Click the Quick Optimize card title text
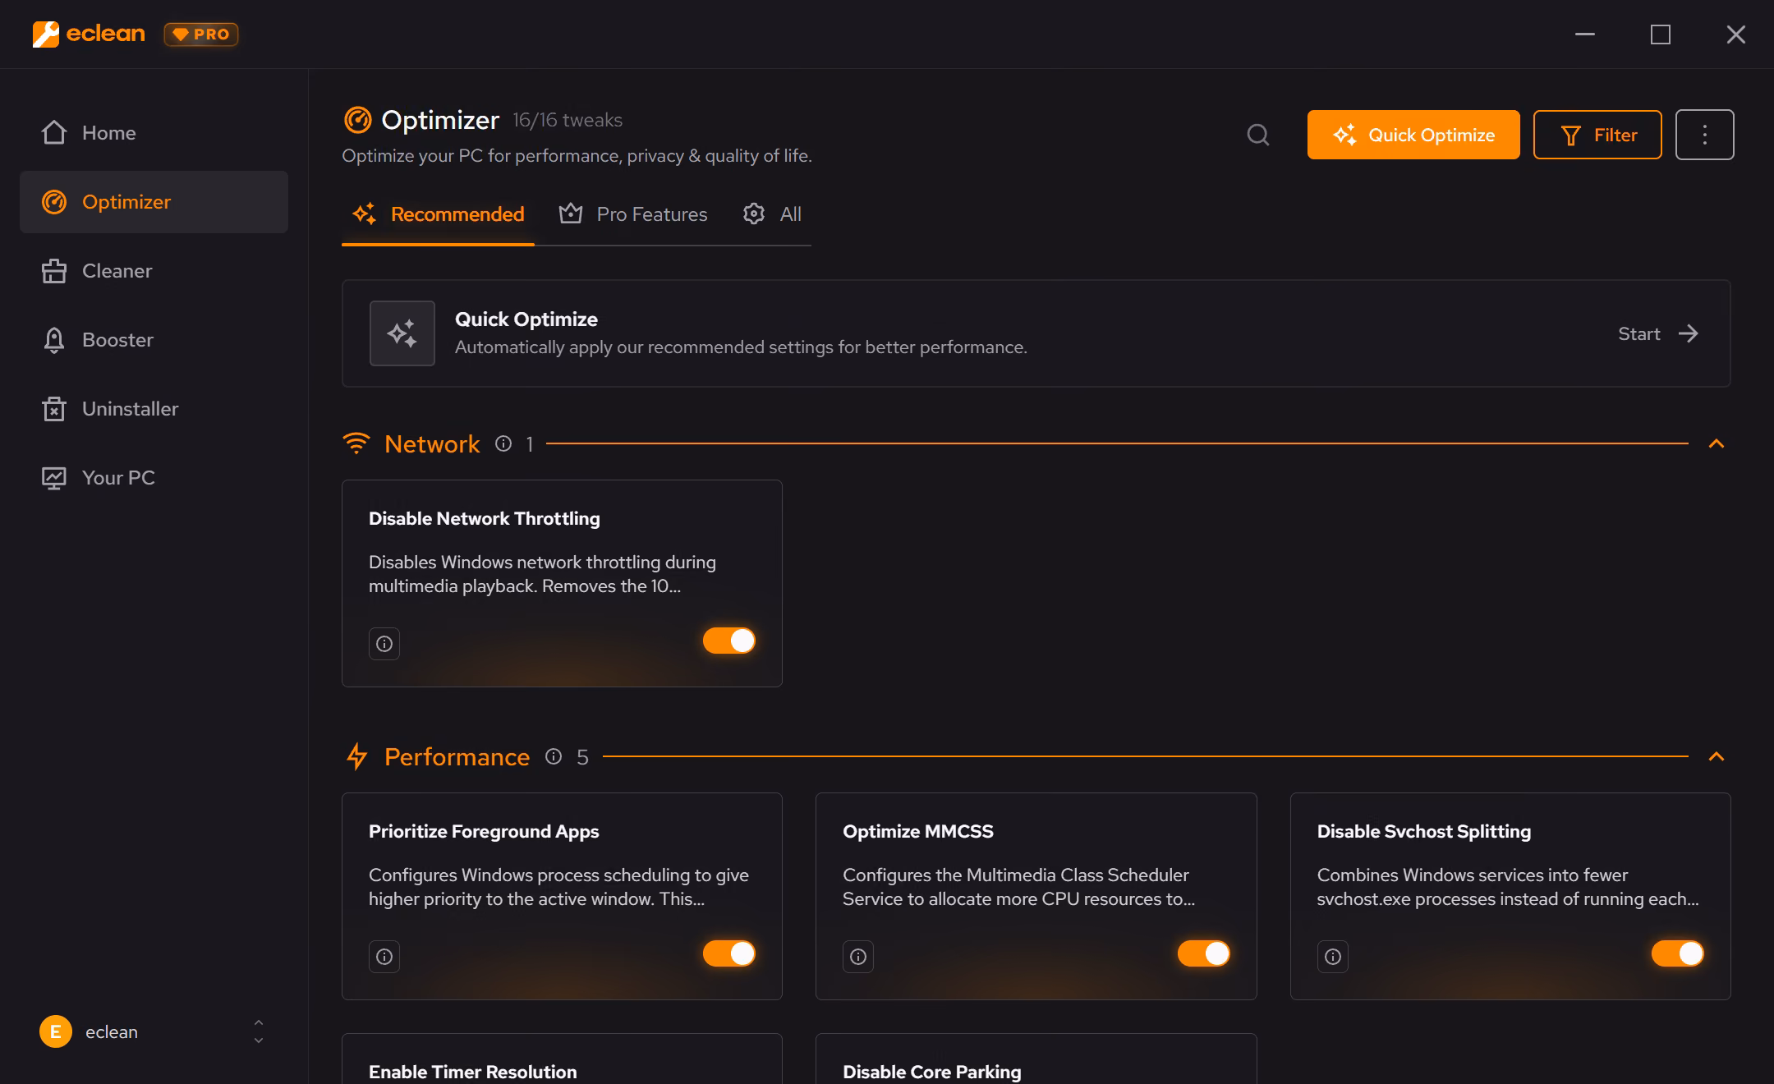This screenshot has height=1084, width=1774. tap(526, 319)
